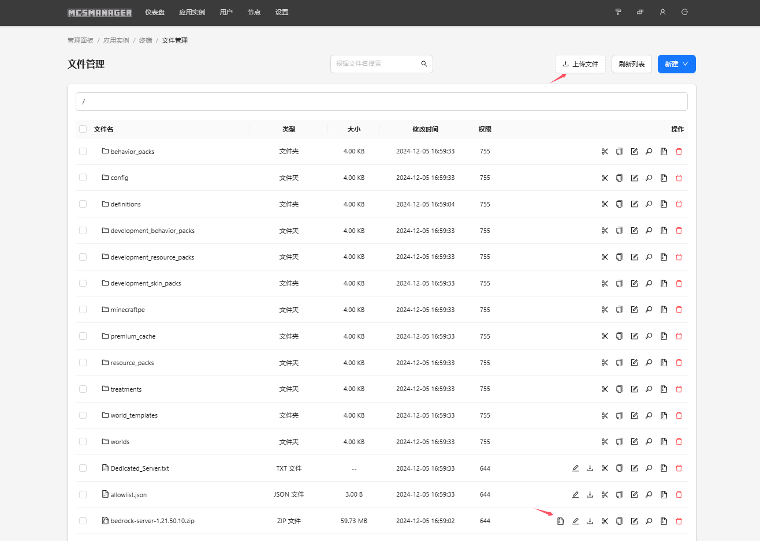Image resolution: width=760 pixels, height=541 pixels.
Task: Cut bedrock-server-1.21.50.10.zip
Action: (x=605, y=521)
